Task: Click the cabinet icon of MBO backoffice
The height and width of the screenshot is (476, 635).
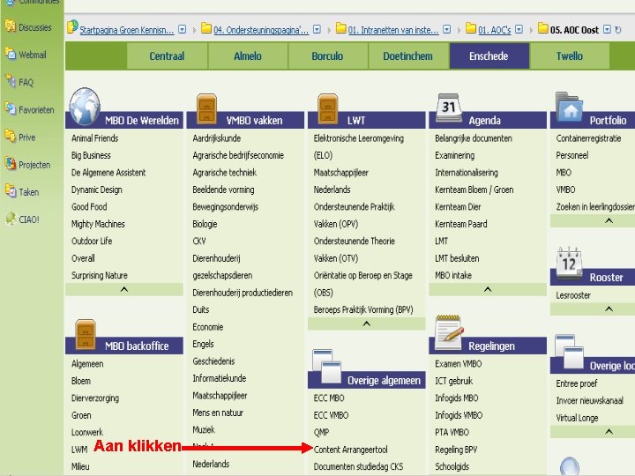Action: click(x=86, y=334)
